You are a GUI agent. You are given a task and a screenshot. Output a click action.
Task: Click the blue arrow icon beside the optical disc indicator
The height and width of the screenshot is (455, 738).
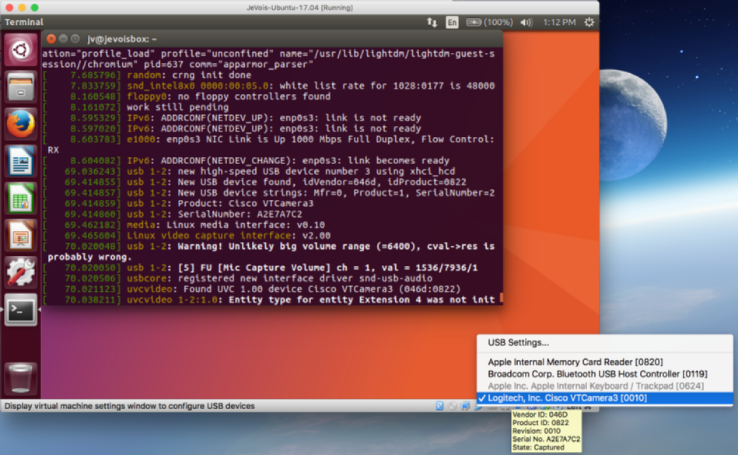click(x=439, y=406)
